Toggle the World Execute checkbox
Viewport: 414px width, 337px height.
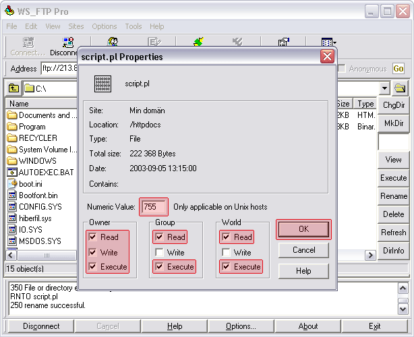point(226,267)
